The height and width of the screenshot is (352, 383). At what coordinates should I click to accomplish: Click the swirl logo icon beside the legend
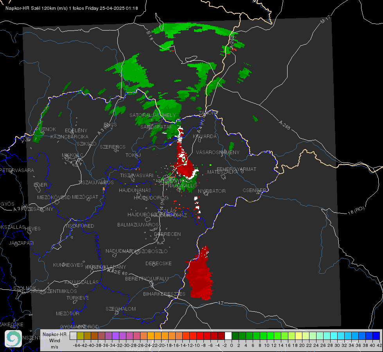coord(13,339)
